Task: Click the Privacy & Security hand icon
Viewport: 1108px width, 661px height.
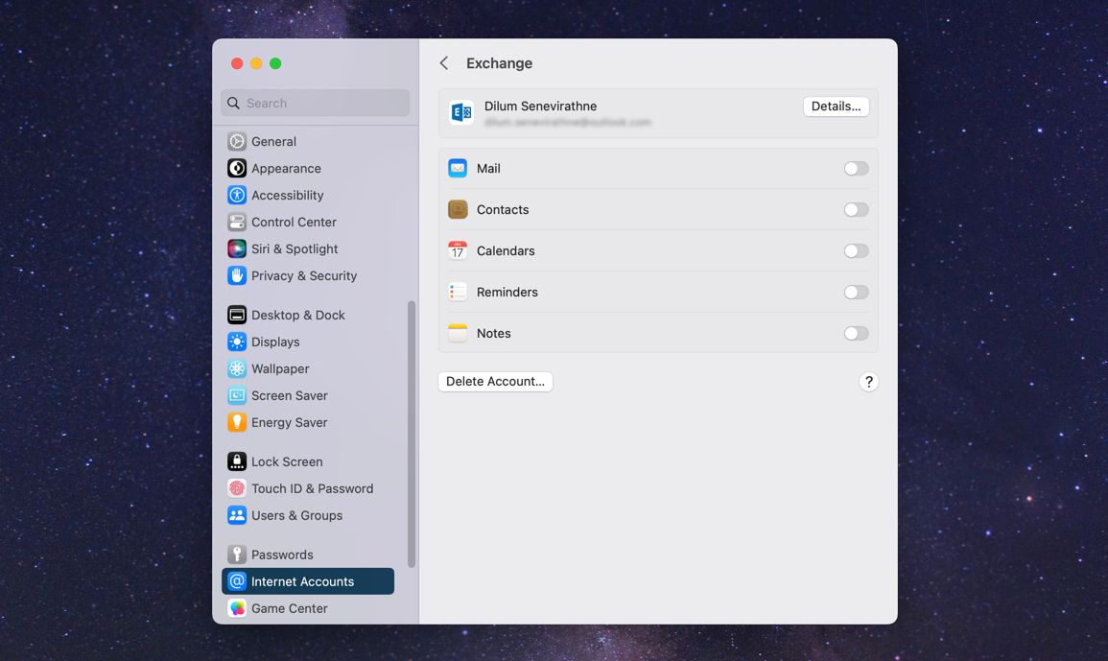Action: coord(237,276)
